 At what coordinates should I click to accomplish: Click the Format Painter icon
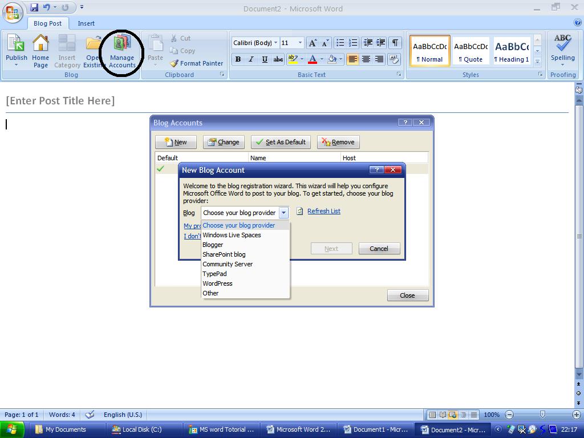(x=197, y=63)
